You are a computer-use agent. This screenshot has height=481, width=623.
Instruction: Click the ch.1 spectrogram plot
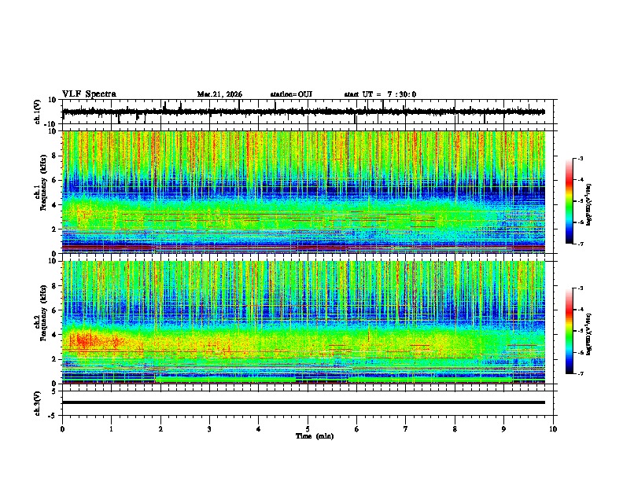(x=304, y=192)
